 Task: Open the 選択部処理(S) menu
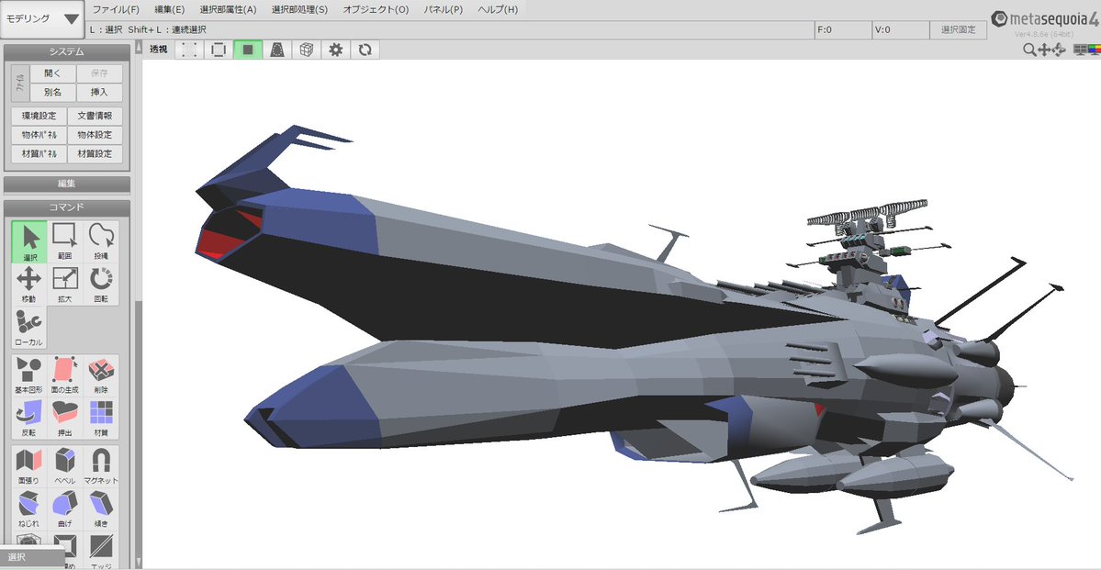pyautogui.click(x=300, y=10)
